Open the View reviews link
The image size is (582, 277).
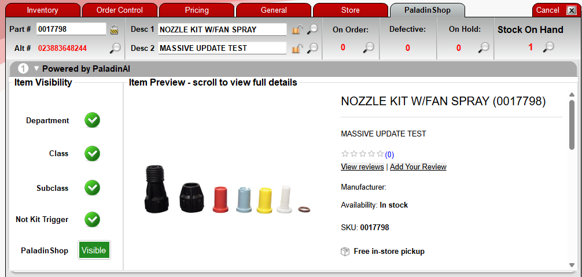362,167
